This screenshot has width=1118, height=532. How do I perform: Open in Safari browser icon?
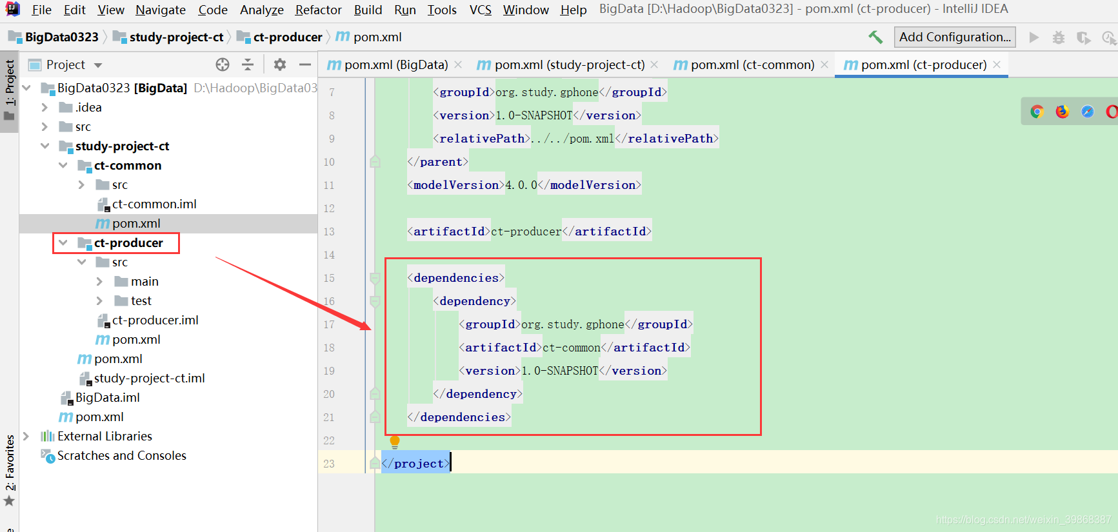(x=1088, y=112)
